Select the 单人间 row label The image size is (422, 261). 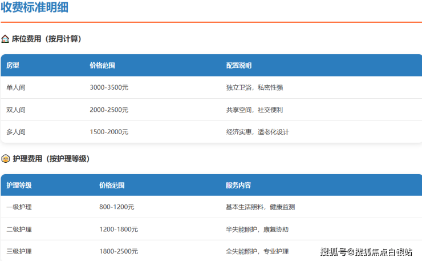coord(16,88)
